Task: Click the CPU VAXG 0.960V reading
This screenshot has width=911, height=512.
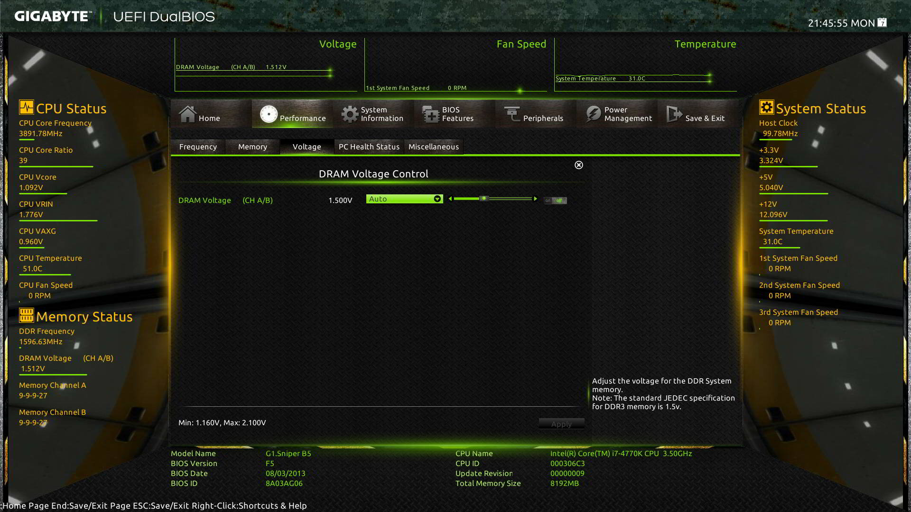Action: (x=31, y=242)
